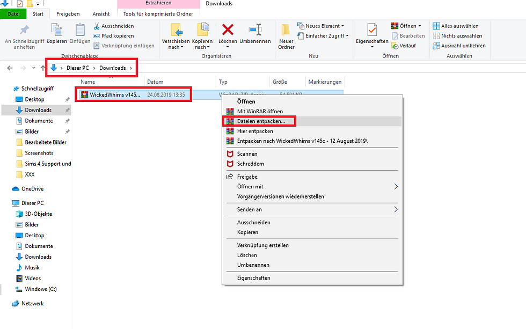Open the recent locations dropdown arrow
The width and height of the screenshot is (526, 329).
coord(33,68)
